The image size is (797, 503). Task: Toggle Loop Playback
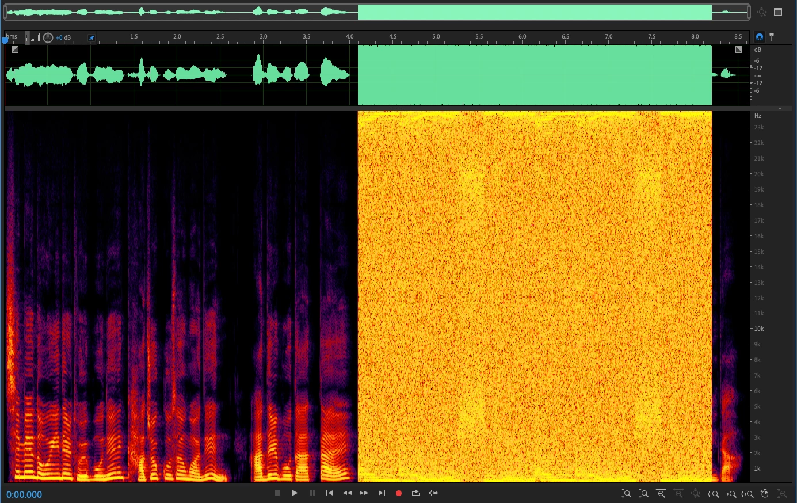pos(416,493)
